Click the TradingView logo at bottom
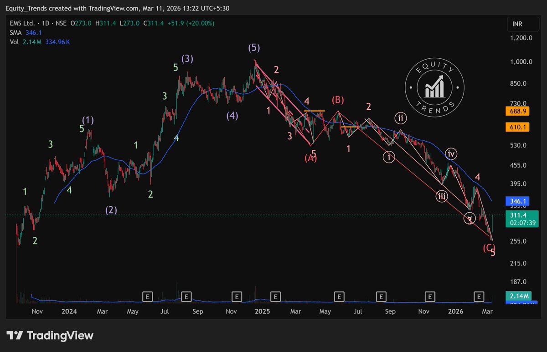Screen dimensions: 547x352 point(50,336)
